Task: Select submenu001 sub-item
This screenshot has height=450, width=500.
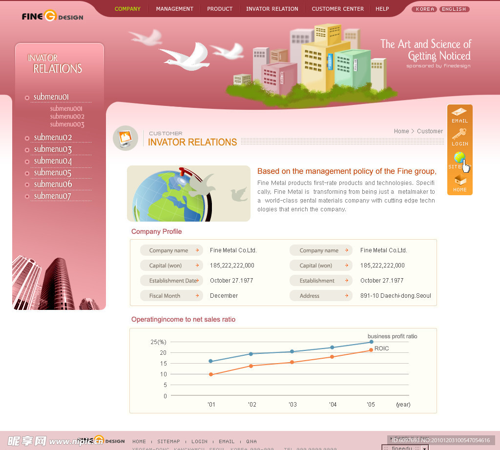Action: tap(66, 108)
